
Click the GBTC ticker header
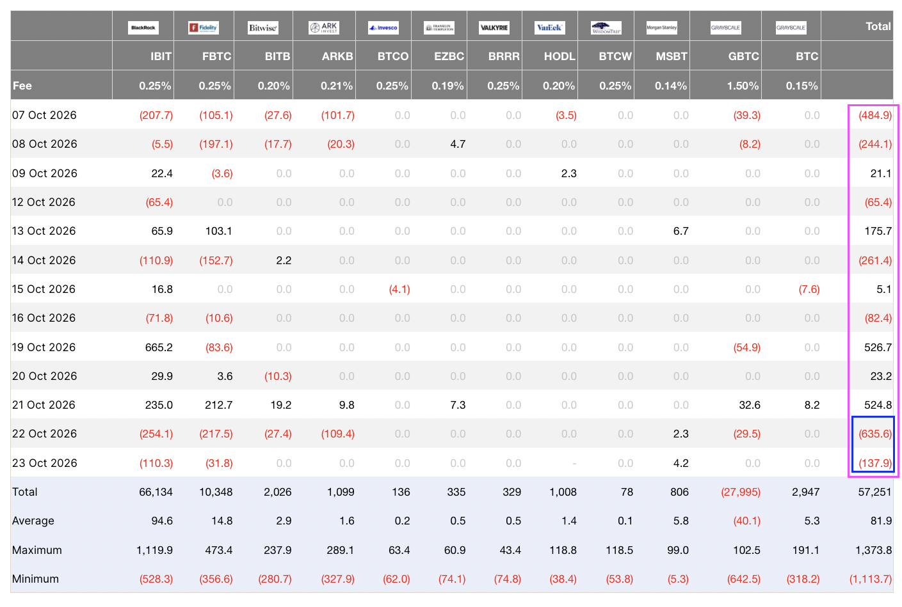(x=743, y=56)
